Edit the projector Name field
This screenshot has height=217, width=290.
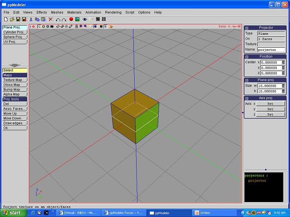click(271, 50)
